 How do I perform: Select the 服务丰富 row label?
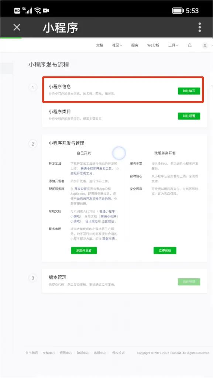tap(136, 164)
